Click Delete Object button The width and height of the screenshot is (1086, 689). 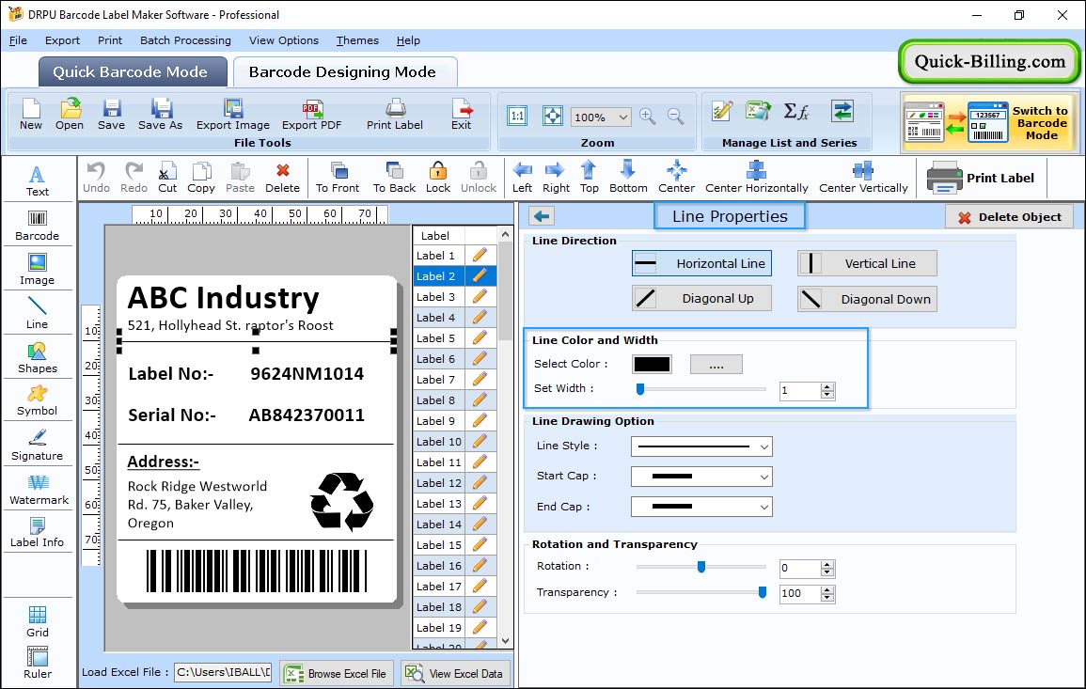[x=1009, y=217]
